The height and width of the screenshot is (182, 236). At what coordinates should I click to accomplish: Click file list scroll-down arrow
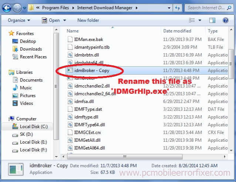(x=231, y=150)
